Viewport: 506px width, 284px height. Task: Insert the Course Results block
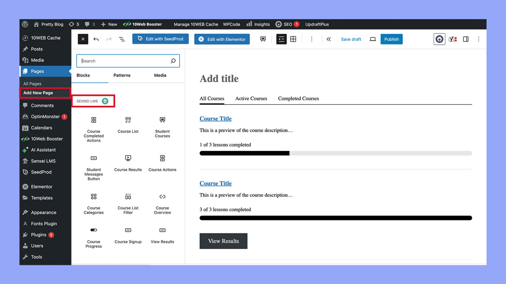(128, 162)
